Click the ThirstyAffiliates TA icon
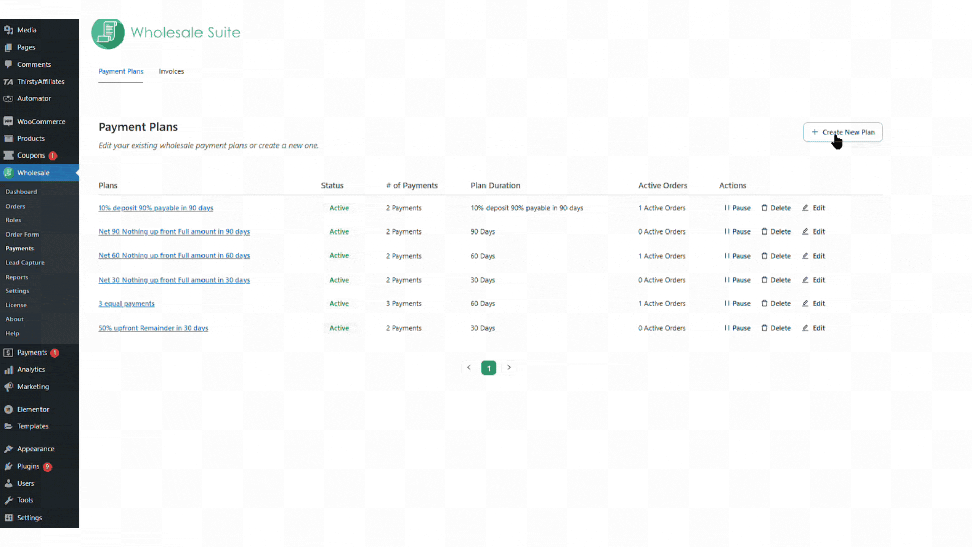The image size is (972, 547). [x=8, y=82]
